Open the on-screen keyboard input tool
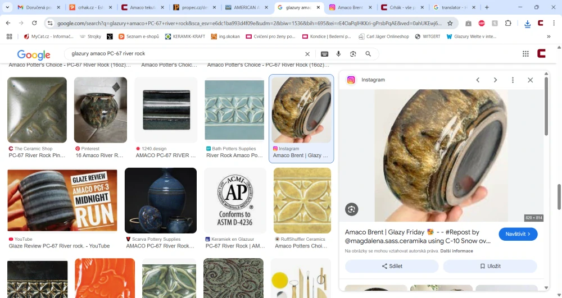562x298 pixels. [324, 54]
